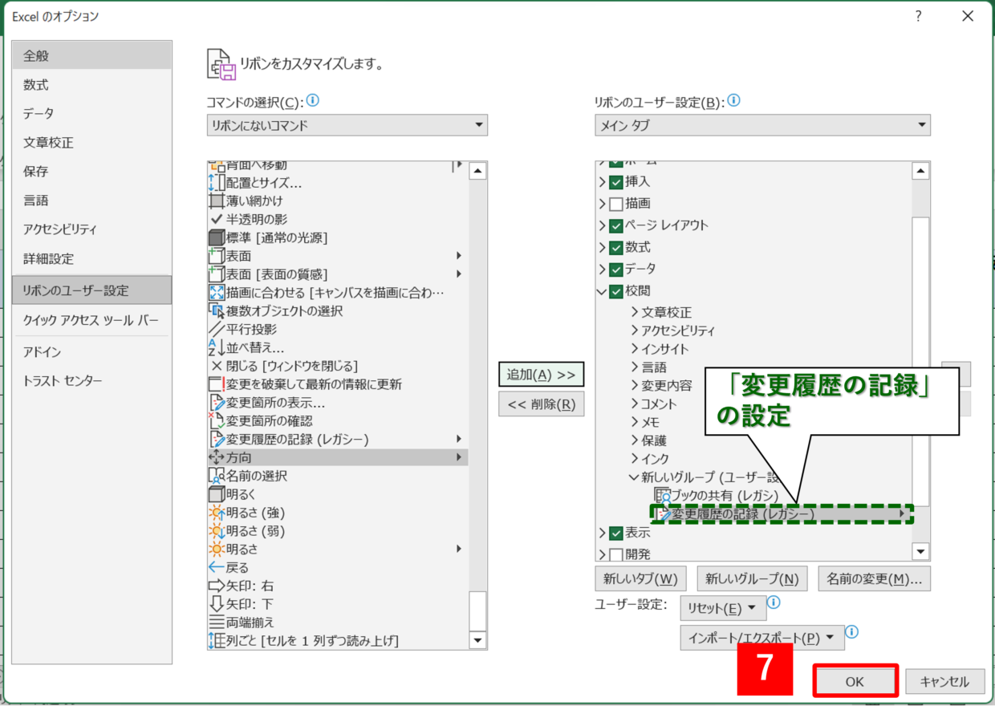
Task: Expand the 文章校正 group
Action: tap(635, 312)
